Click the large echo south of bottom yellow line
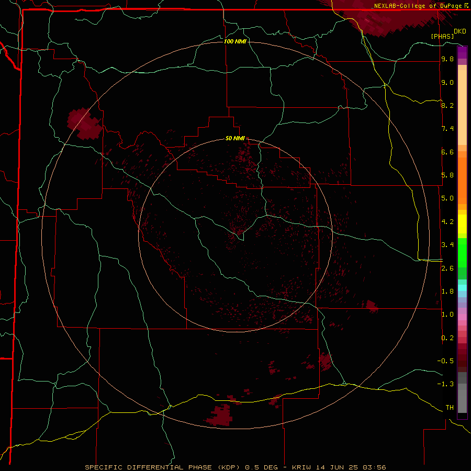This screenshot has height=471, width=471. (220, 415)
